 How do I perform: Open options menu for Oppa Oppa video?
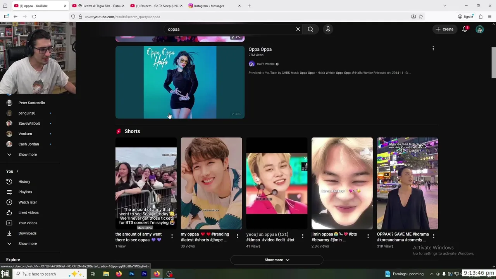[433, 48]
